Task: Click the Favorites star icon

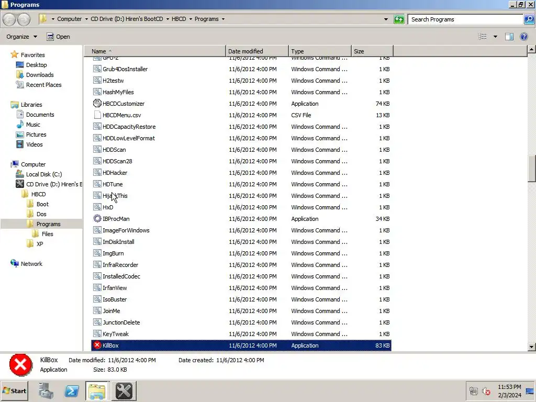Action: tap(14, 54)
